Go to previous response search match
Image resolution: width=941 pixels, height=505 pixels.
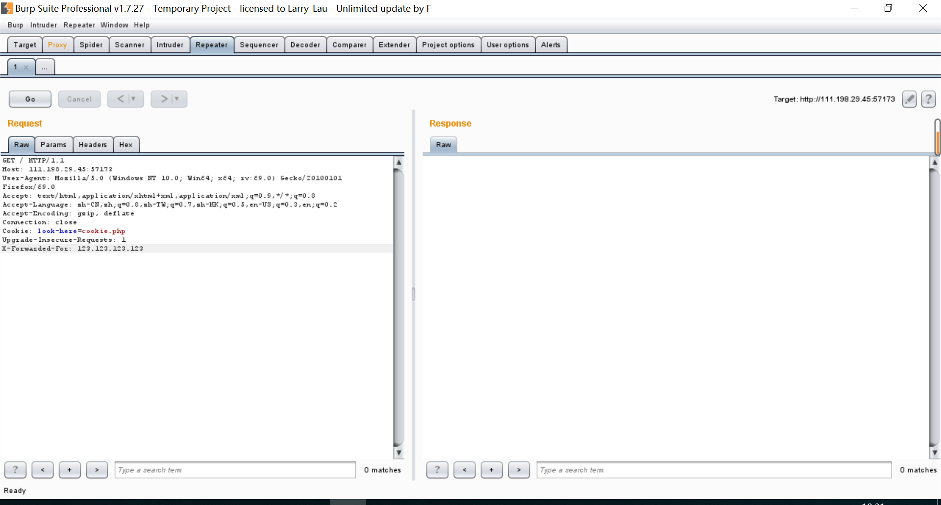[x=465, y=470]
